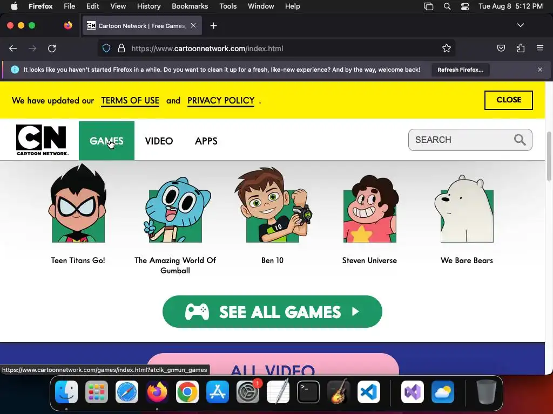Open the Firefox menu bar item

(41, 6)
